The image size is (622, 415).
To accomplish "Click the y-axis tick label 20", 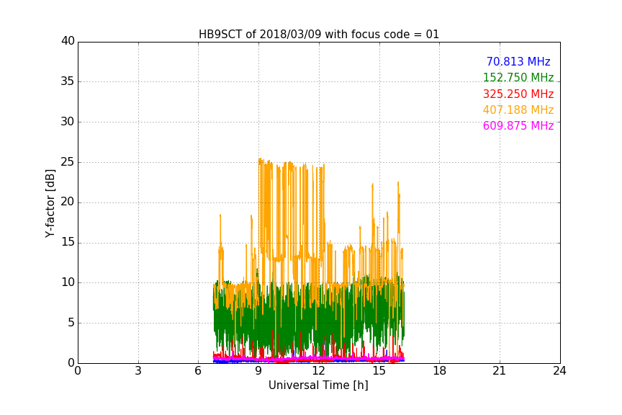I will pyautogui.click(x=68, y=202).
